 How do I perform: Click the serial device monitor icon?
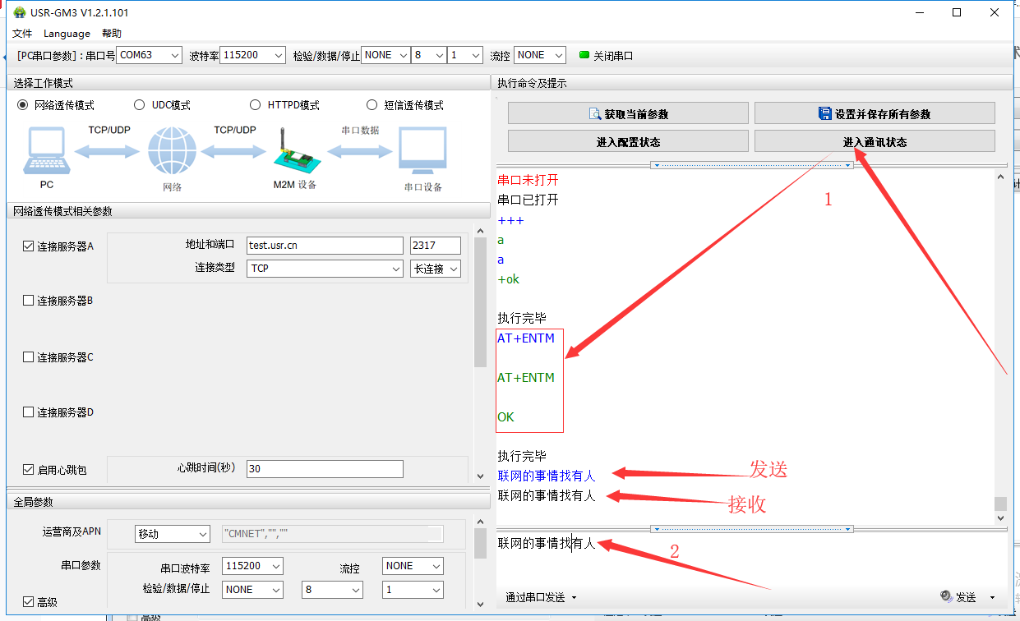(422, 151)
